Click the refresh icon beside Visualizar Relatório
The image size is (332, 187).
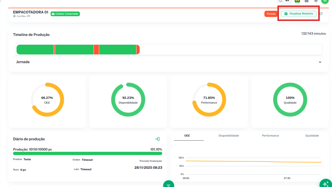[x=321, y=14]
